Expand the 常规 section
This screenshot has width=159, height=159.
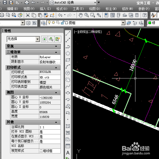56,46
